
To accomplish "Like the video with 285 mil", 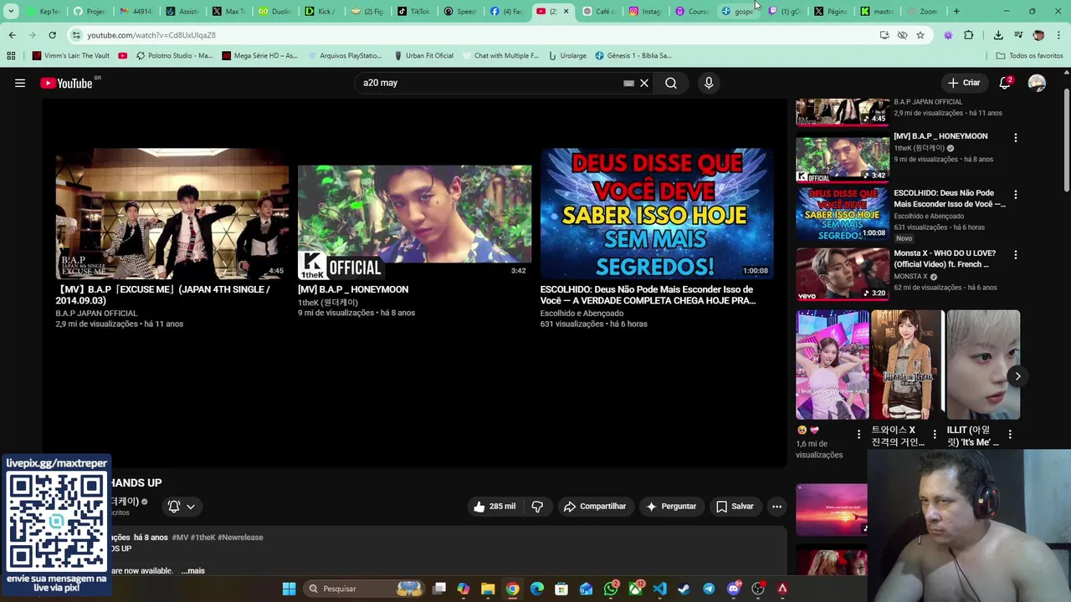I will pos(494,506).
